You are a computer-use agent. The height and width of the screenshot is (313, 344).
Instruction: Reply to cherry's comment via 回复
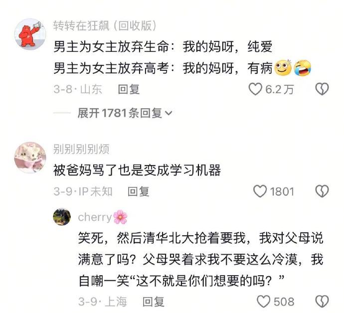154,302
